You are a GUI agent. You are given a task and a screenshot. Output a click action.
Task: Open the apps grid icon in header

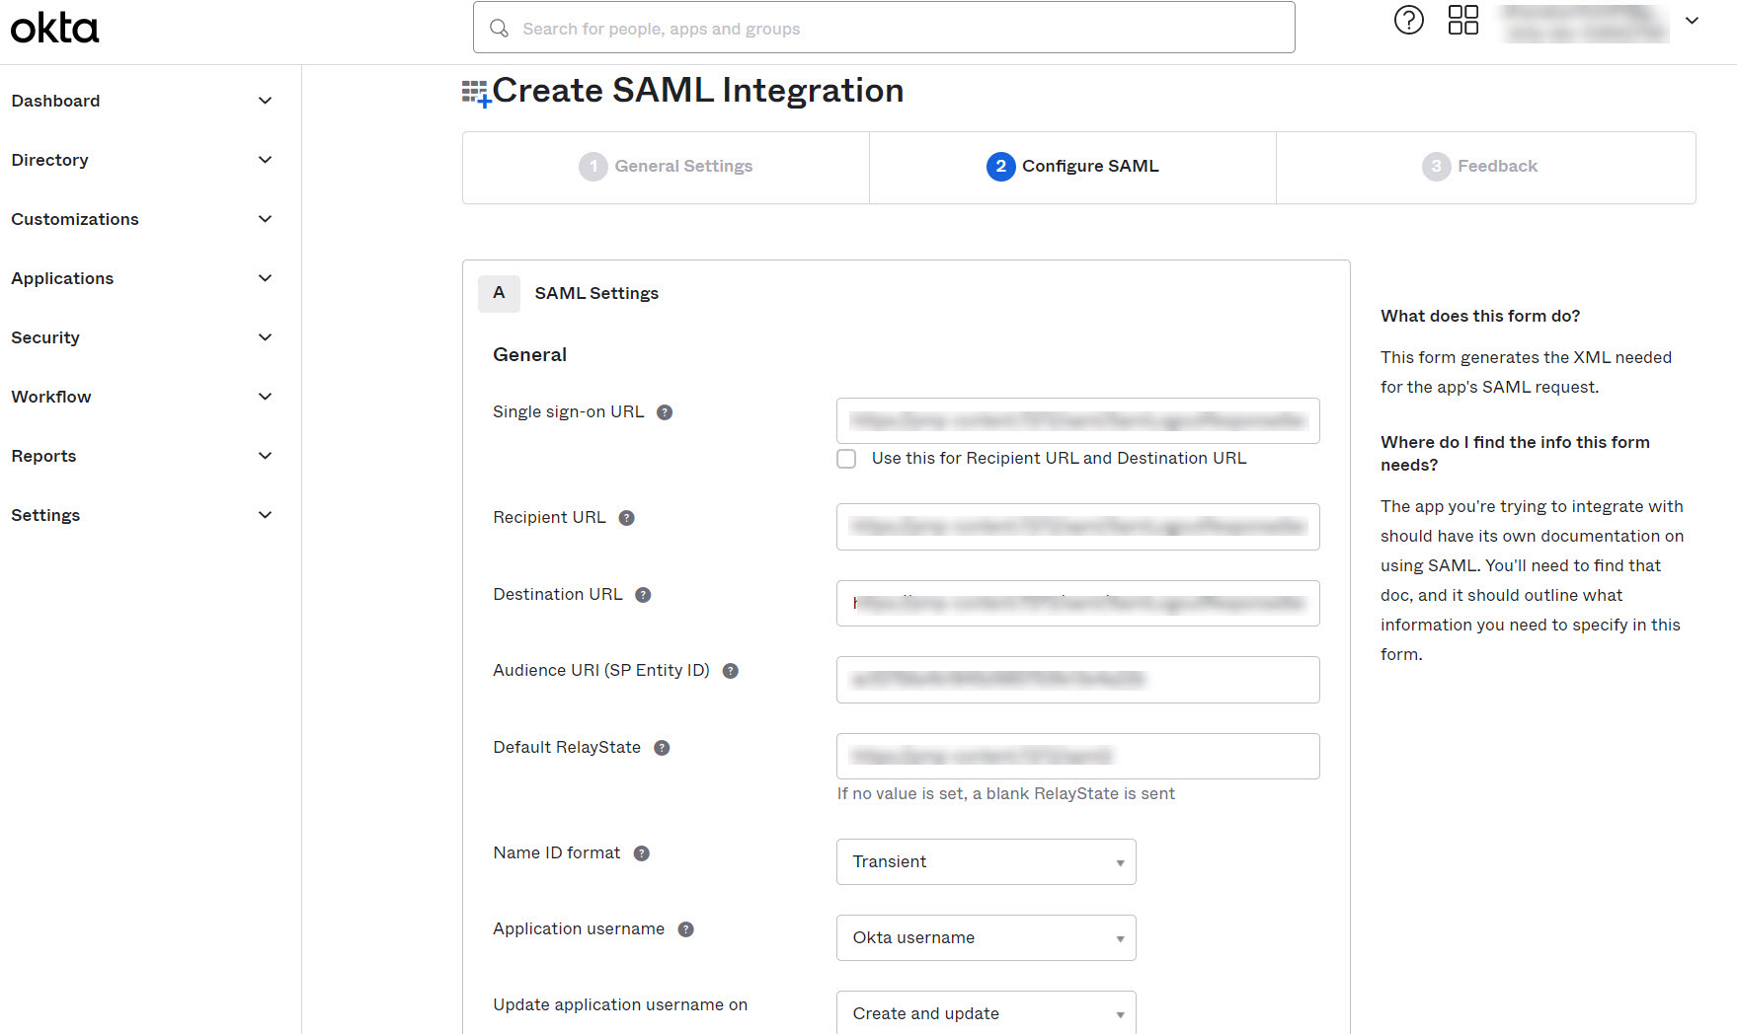pos(1462,20)
